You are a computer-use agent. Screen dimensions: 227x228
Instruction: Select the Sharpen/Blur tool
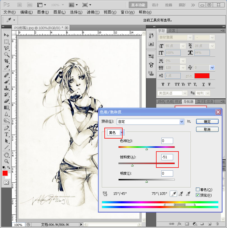(x=6, y=114)
